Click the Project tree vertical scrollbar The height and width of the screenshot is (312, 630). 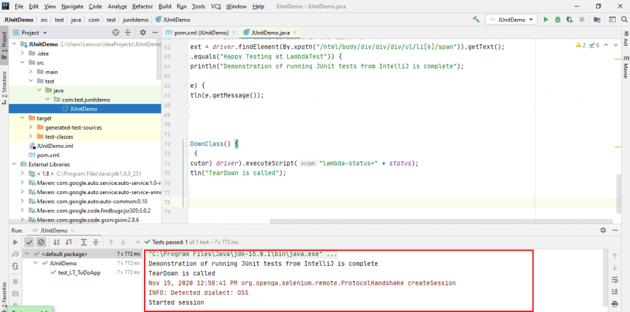[x=159, y=60]
